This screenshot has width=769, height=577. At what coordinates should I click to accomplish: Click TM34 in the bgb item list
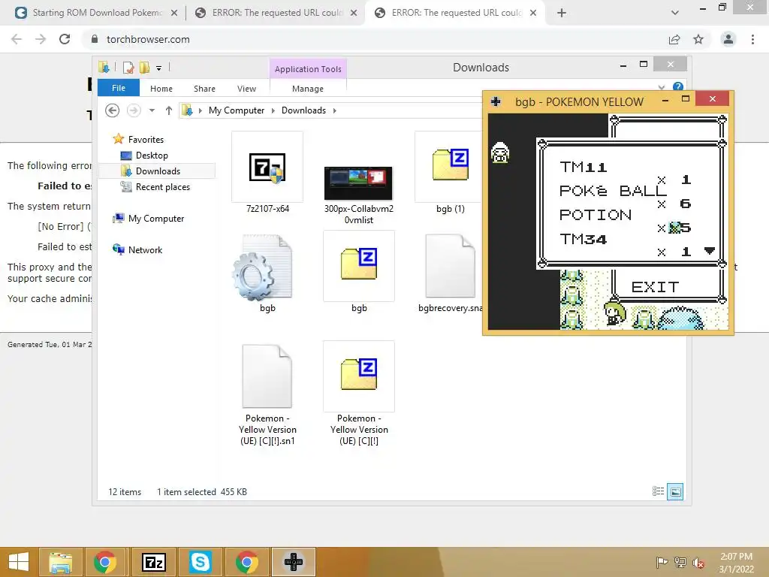tap(583, 239)
